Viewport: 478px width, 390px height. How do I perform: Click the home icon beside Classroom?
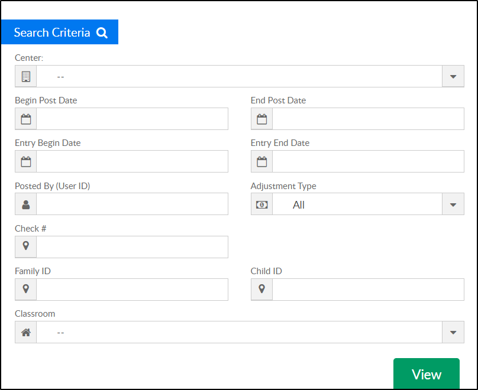26,333
